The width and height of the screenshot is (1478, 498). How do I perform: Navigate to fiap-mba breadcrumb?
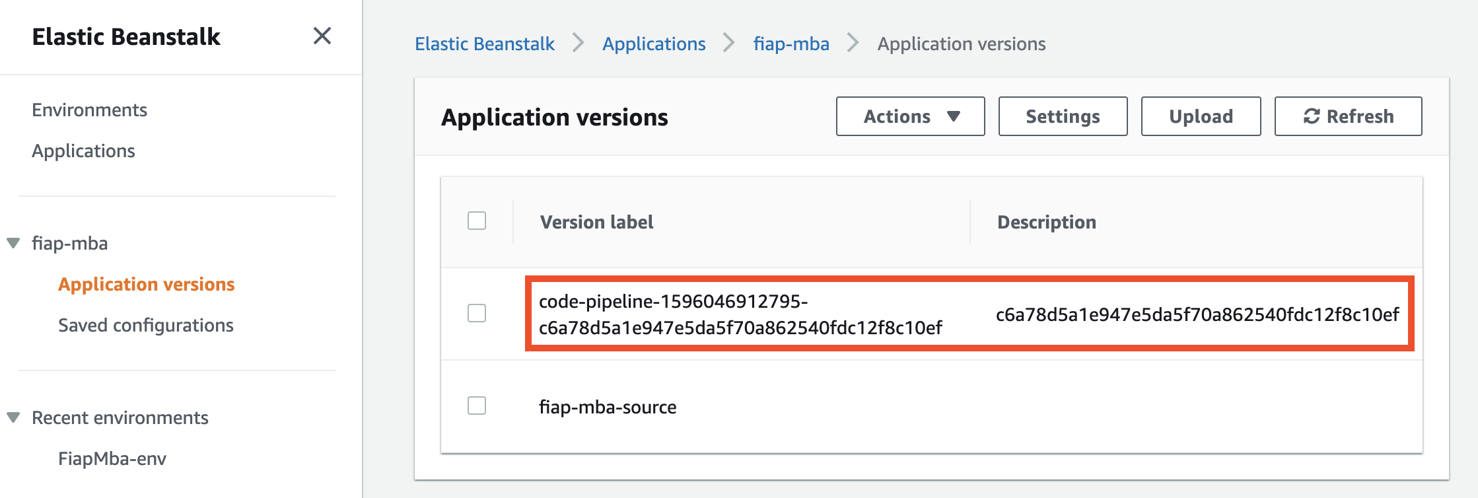coord(791,44)
